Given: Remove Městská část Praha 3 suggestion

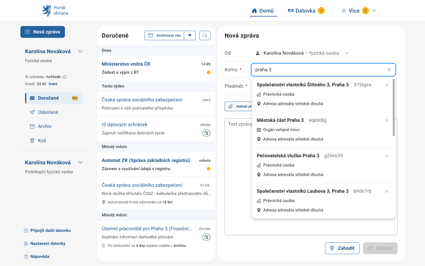Looking at the screenshot, I should tap(386, 120).
